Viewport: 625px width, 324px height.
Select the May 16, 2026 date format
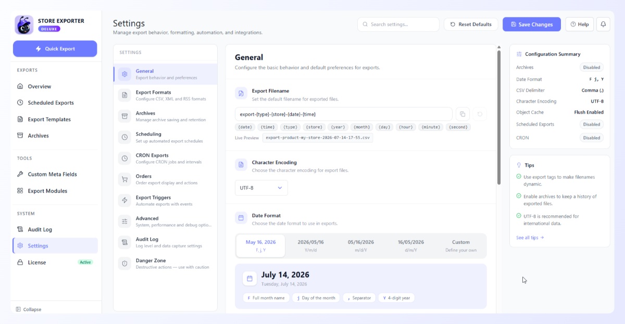tap(260, 245)
